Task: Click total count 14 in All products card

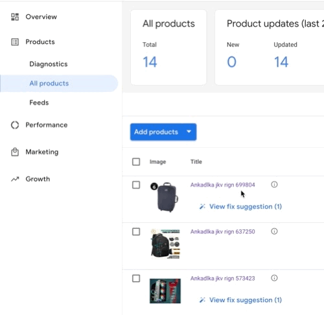Action: [150, 62]
